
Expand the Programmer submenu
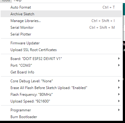click(x=61, y=110)
